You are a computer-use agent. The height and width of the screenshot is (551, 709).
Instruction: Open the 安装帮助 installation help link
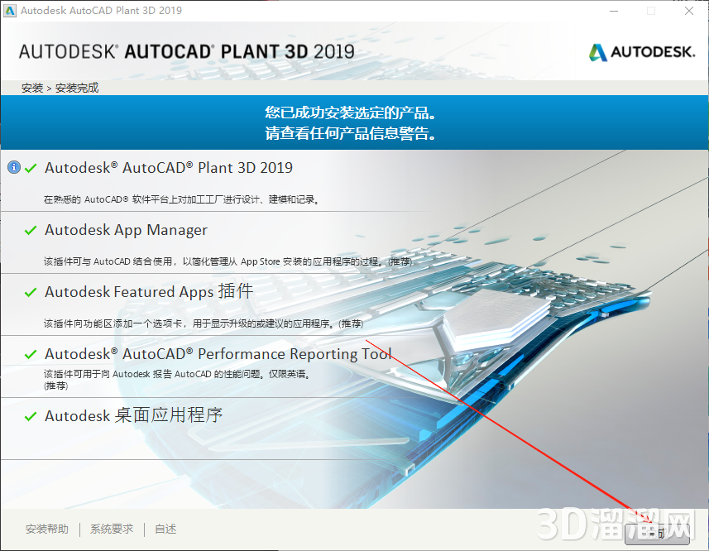[47, 528]
